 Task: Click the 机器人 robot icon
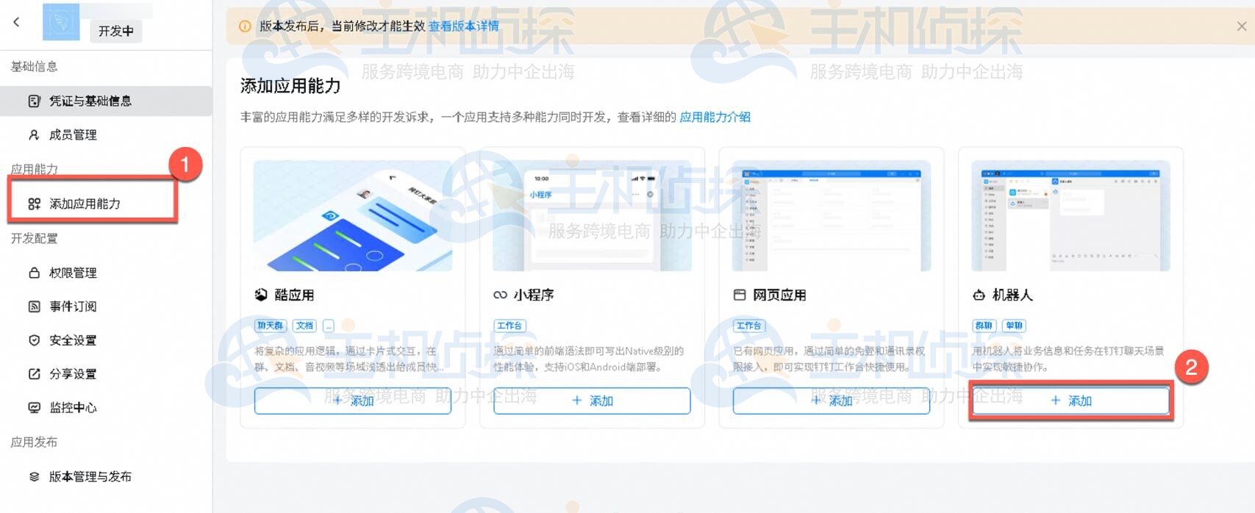pyautogui.click(x=979, y=295)
